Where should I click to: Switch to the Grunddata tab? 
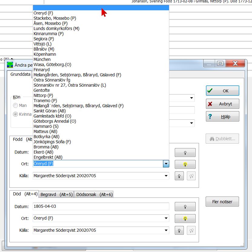[x=20, y=74]
